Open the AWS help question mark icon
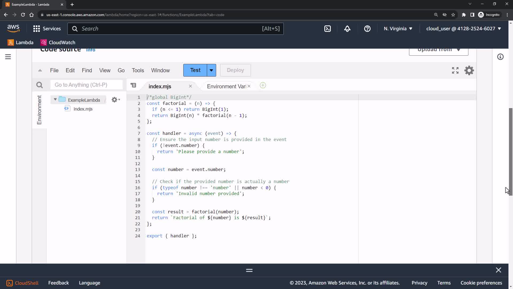The height and width of the screenshot is (289, 513). pos(367,29)
